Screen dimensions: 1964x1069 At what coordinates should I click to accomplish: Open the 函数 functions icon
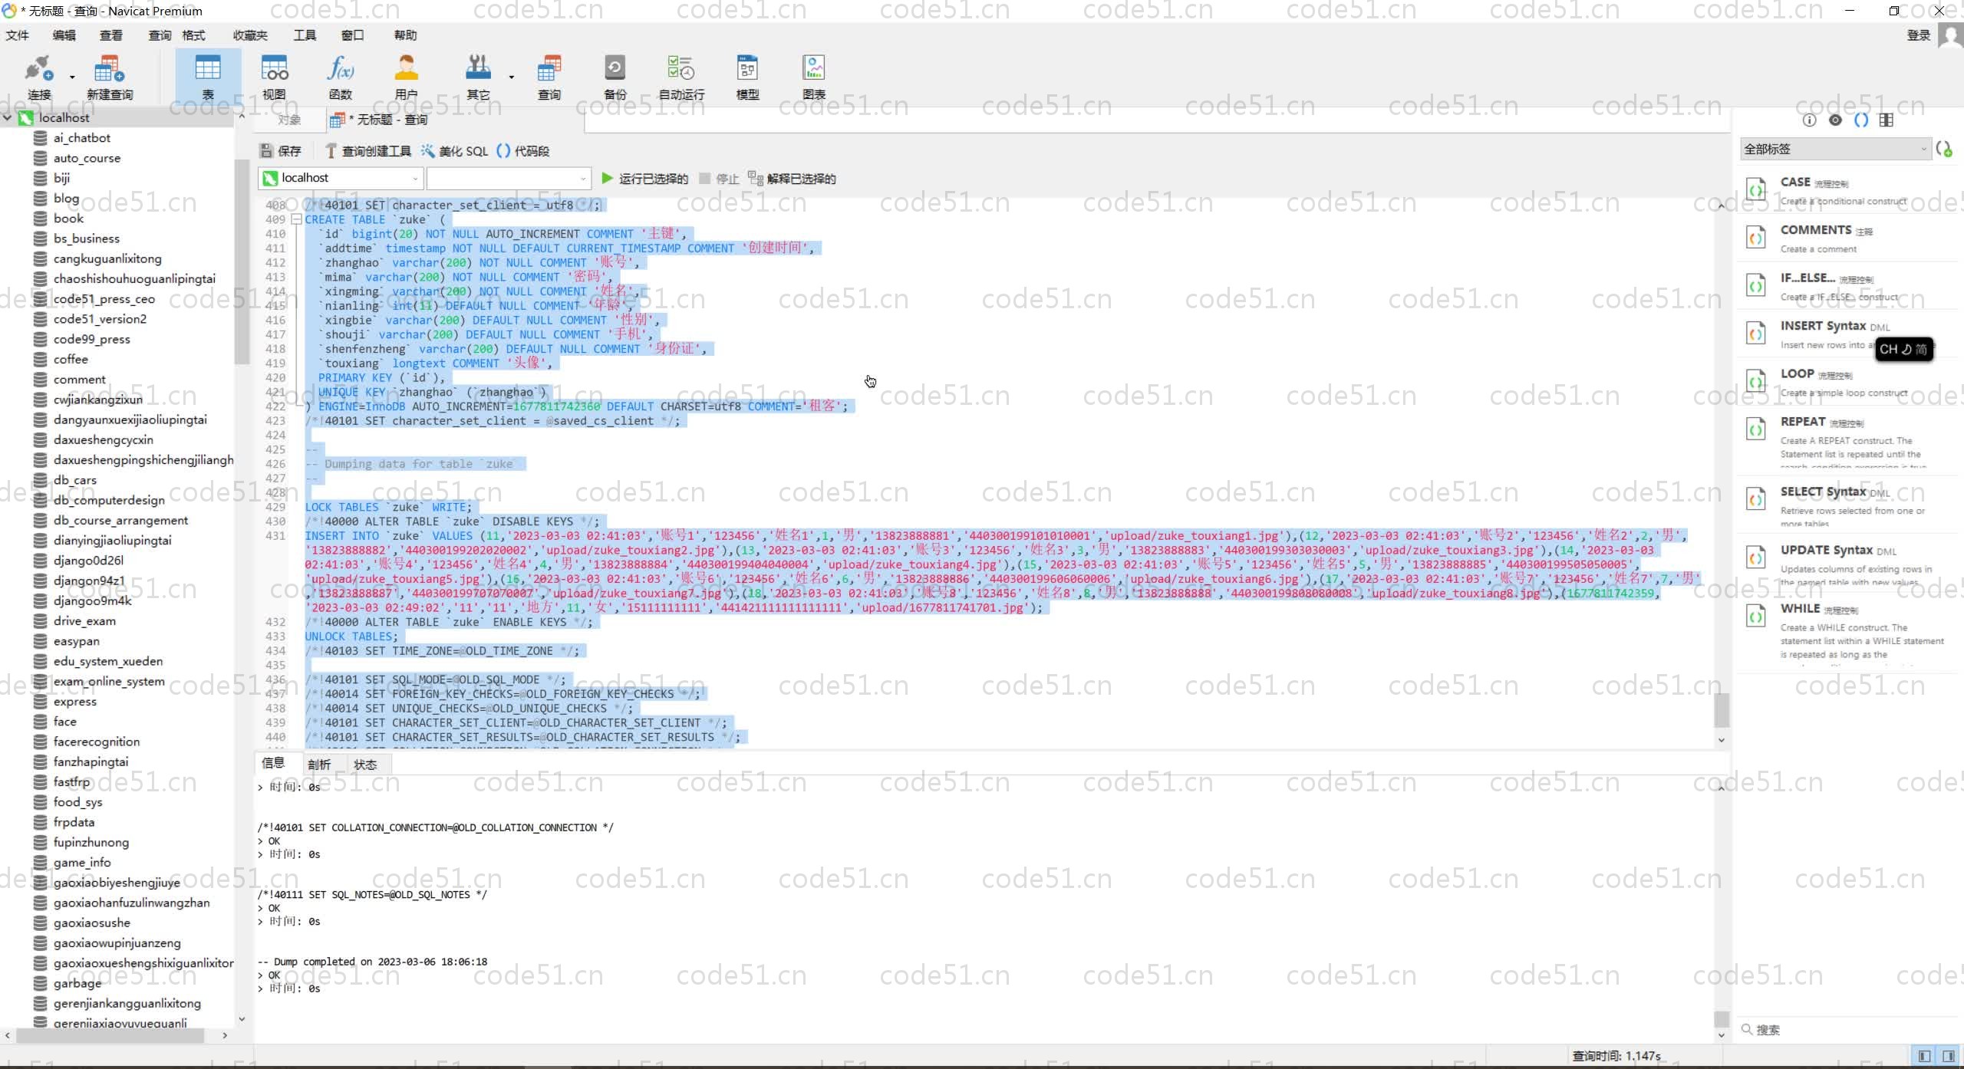point(340,77)
